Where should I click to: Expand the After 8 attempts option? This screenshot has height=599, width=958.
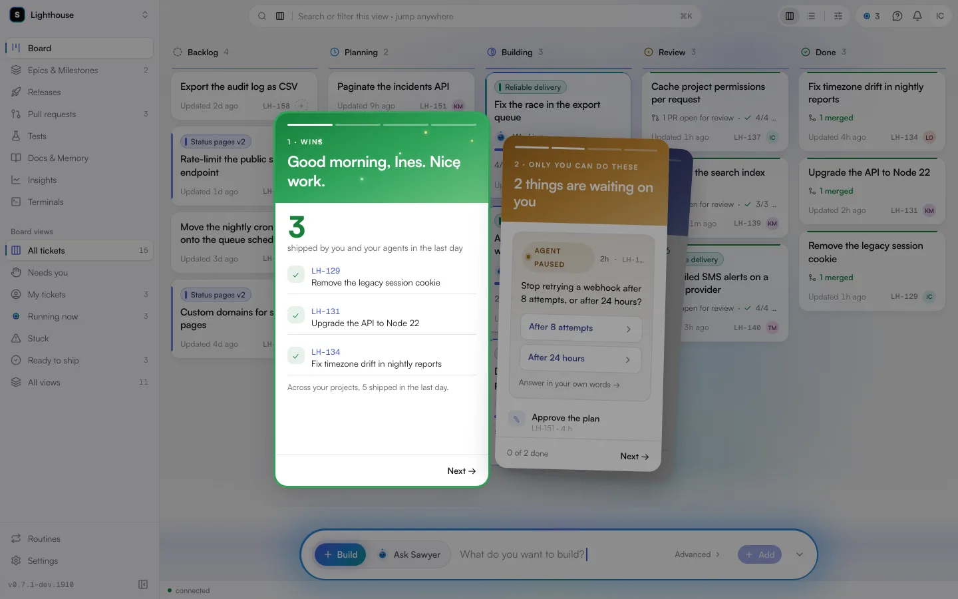tap(580, 328)
